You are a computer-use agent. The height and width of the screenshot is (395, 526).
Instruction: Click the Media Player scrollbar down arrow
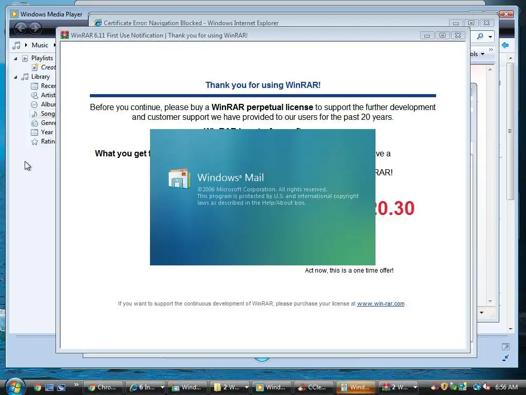[x=511, y=329]
